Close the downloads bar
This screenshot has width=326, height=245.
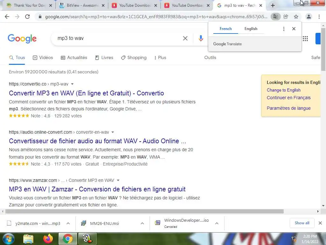pyautogui.click(x=320, y=223)
